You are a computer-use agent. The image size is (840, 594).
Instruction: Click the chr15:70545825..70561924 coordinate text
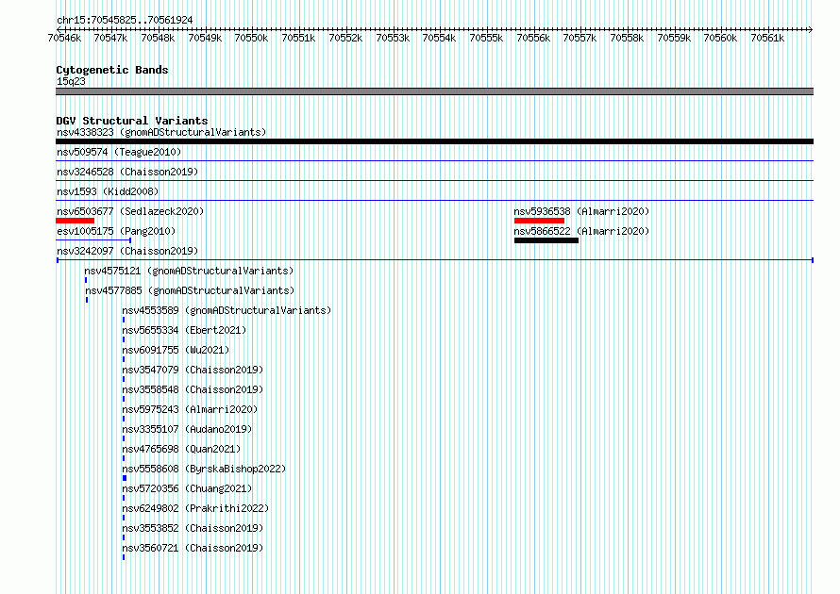coord(125,20)
